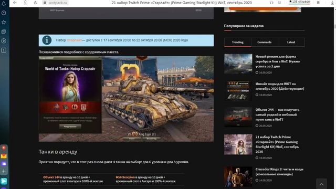Switch to the Comments tab
This screenshot has height=189, width=336.
coord(265,42)
